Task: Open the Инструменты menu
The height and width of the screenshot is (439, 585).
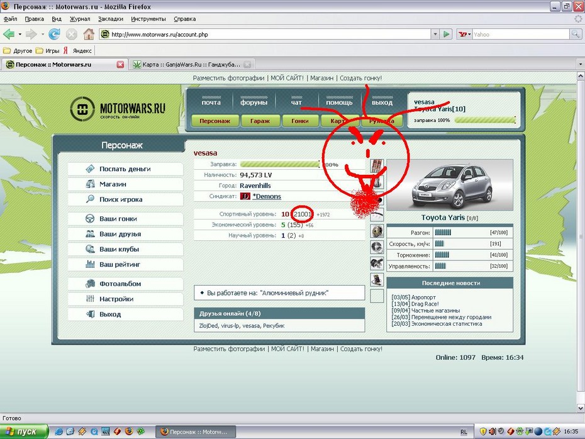Action: (148, 19)
